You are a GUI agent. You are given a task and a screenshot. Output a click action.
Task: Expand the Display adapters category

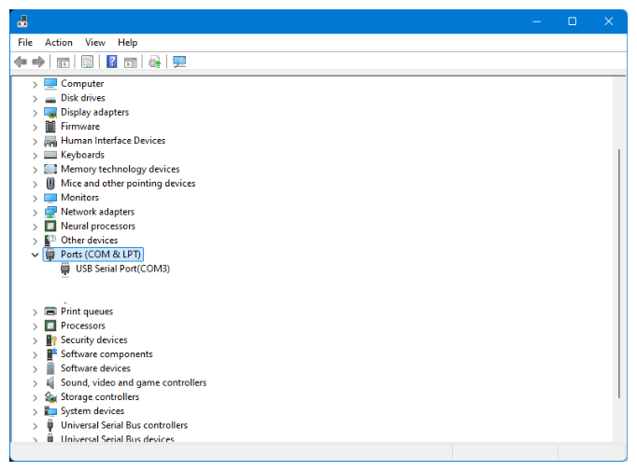pos(35,112)
